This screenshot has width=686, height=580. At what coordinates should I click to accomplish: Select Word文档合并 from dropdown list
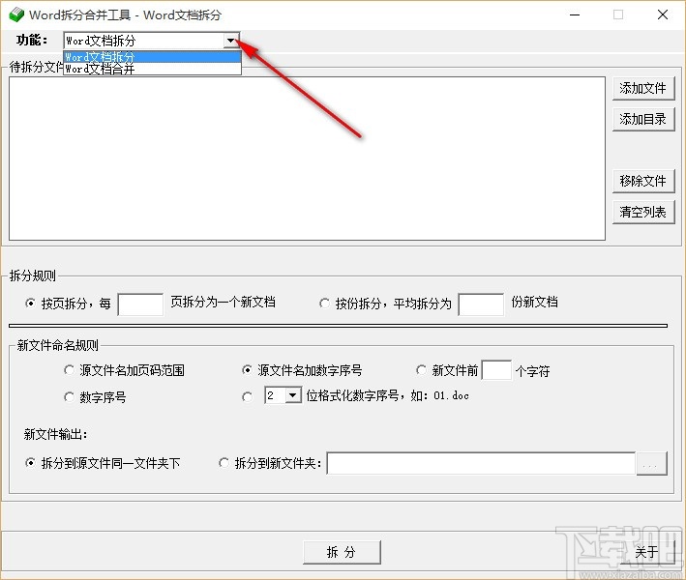(152, 69)
